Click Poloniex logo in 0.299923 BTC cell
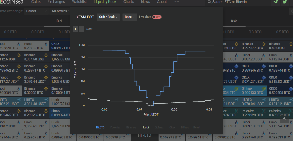This screenshot has height=141, width=293. click(264, 111)
